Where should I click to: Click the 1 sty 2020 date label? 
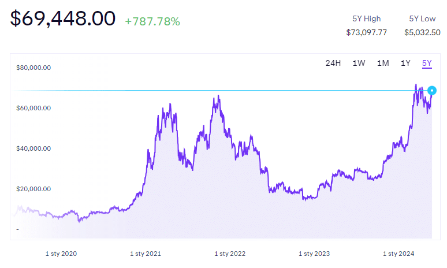tap(61, 254)
